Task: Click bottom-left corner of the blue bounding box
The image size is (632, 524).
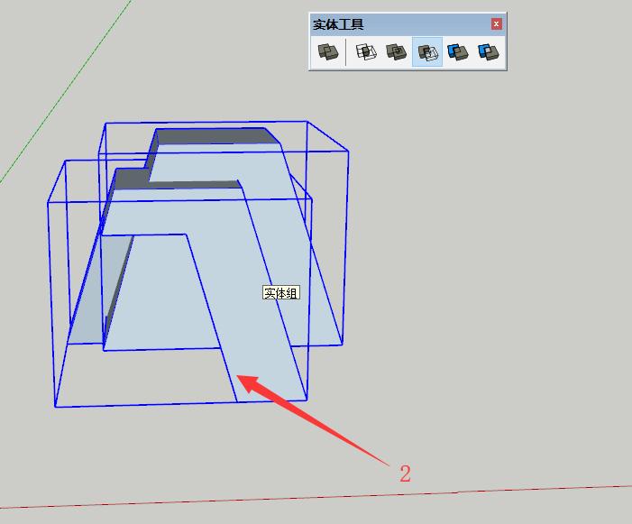Action: pyautogui.click(x=56, y=407)
